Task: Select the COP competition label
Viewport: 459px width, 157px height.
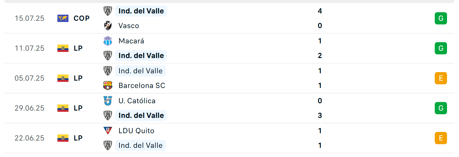Action: pos(82,18)
